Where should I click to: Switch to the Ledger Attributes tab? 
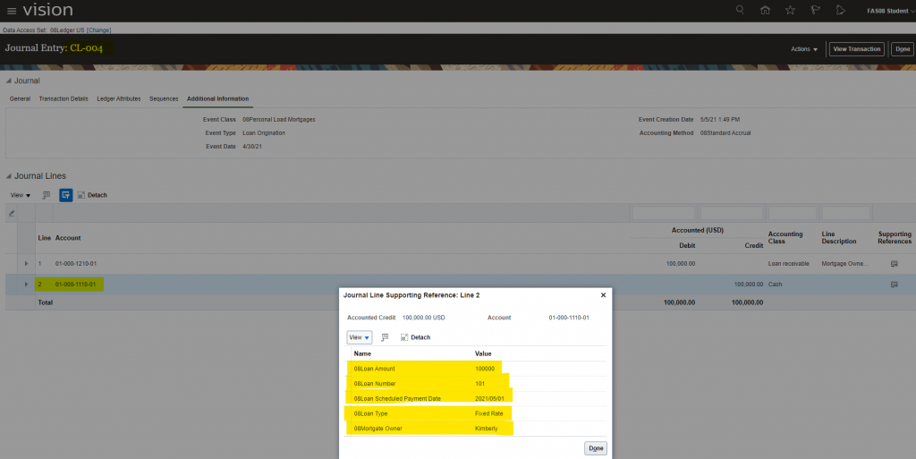118,98
